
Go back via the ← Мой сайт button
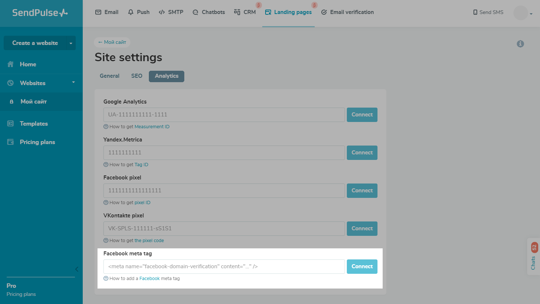point(112,42)
